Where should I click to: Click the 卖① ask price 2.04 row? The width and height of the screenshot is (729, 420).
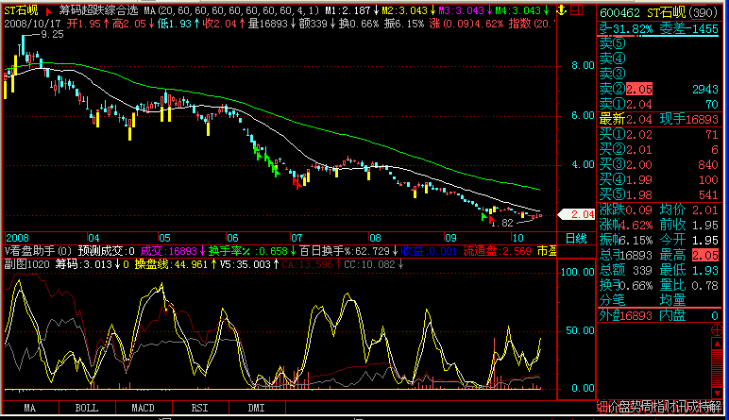[658, 104]
